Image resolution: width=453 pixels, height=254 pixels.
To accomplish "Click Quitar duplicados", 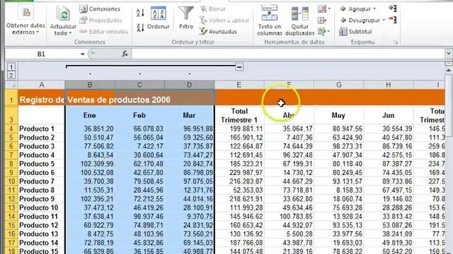I will click(299, 20).
